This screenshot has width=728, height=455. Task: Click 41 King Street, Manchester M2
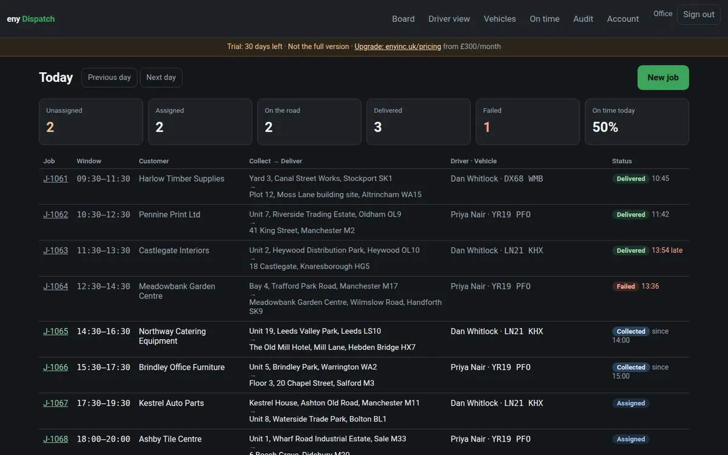click(x=302, y=231)
